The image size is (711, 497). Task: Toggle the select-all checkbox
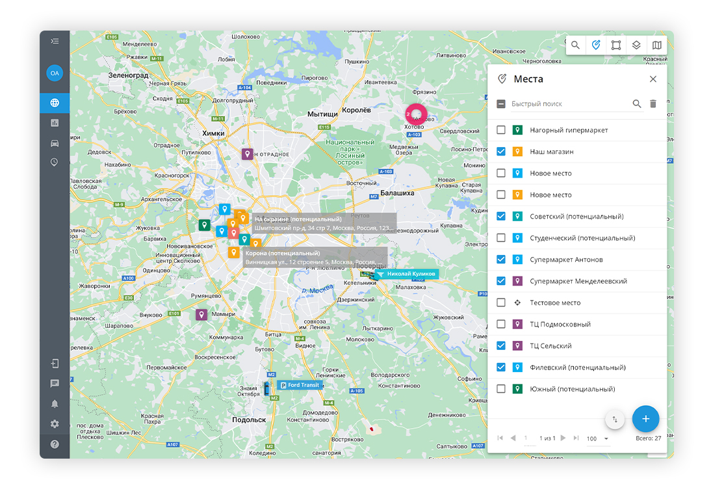[x=501, y=104]
